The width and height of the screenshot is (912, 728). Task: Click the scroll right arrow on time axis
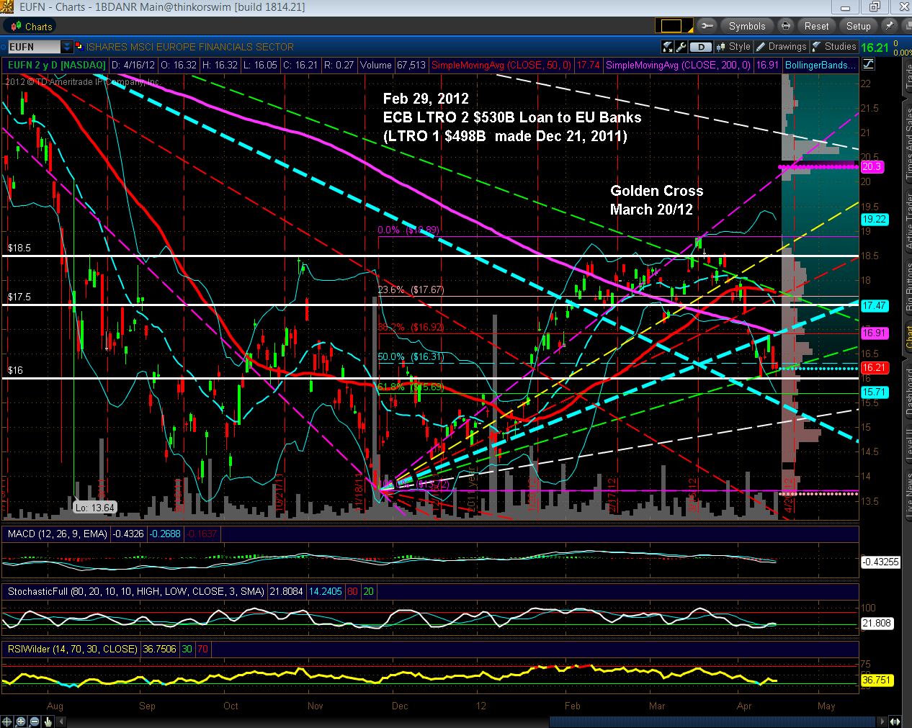tap(880, 721)
